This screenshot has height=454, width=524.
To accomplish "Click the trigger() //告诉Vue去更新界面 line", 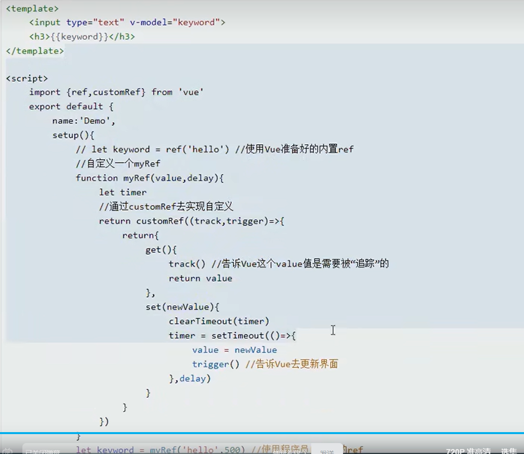I will (x=265, y=364).
